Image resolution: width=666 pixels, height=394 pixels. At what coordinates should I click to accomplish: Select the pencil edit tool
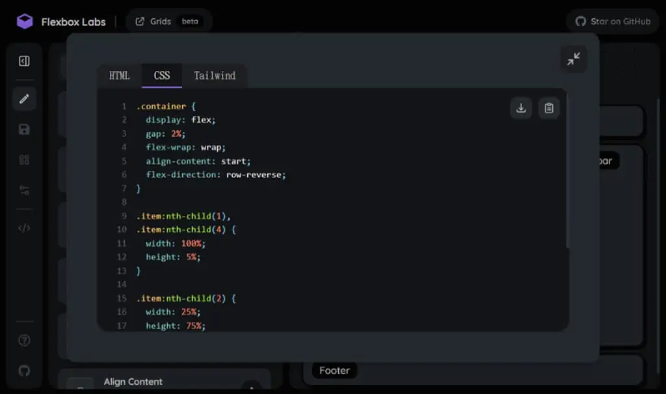click(x=24, y=99)
